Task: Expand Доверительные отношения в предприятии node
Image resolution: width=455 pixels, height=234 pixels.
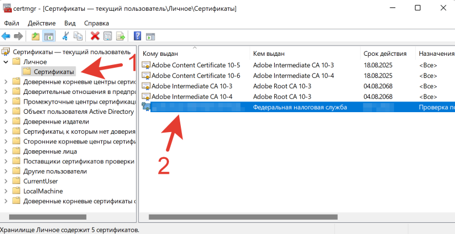Action: point(6,92)
